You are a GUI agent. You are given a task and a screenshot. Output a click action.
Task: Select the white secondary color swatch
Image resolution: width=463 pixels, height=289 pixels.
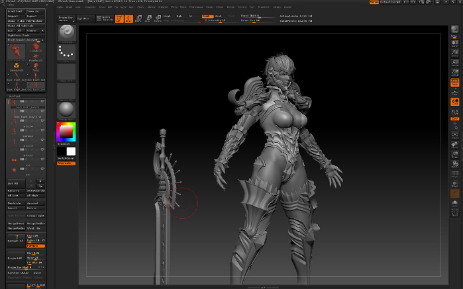(71, 151)
